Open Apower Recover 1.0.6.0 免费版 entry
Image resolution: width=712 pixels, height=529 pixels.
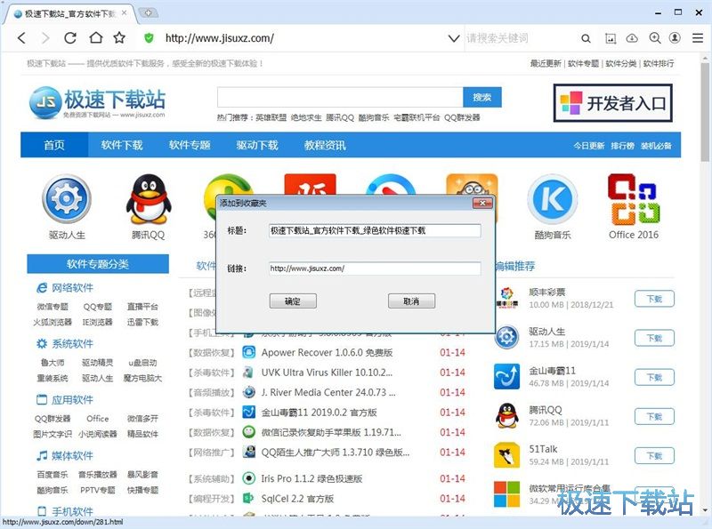(x=327, y=352)
